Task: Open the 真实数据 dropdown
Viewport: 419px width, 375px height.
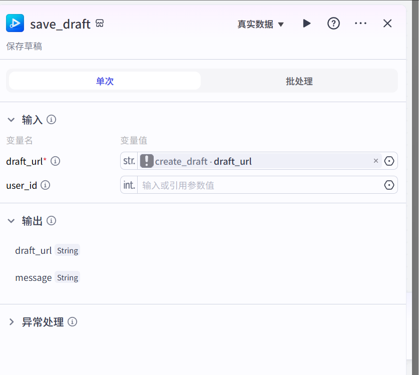Action: (261, 23)
